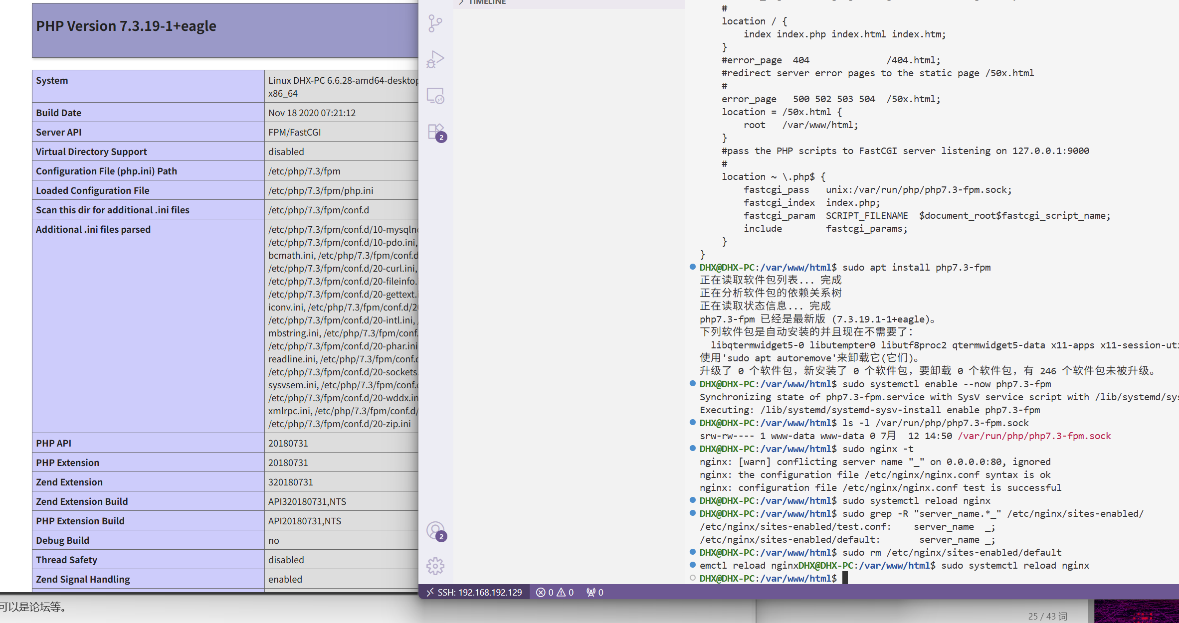Open the Source Control view in activity bar
Viewport: 1179px width, 623px height.
(x=435, y=23)
